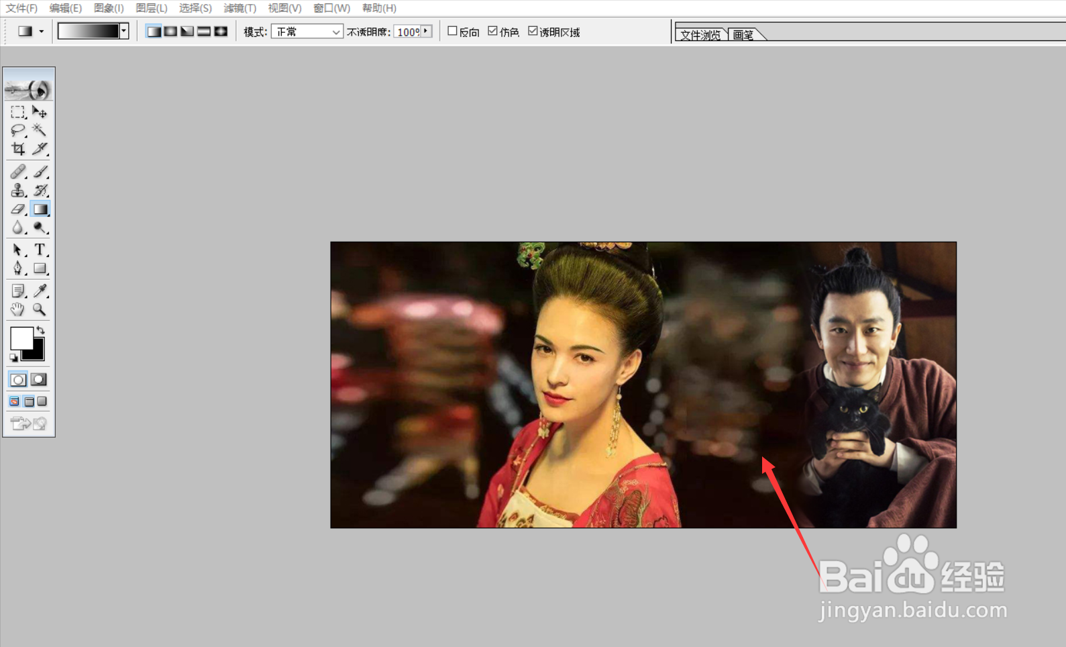Toggle the 透明区域 (transparency) checkbox

coord(533,31)
